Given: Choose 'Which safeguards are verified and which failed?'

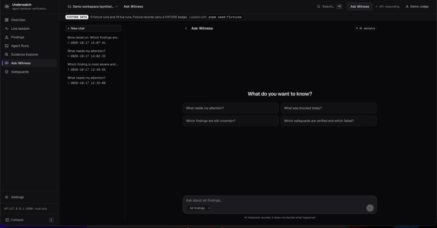Looking at the screenshot, I should pyautogui.click(x=329, y=121).
